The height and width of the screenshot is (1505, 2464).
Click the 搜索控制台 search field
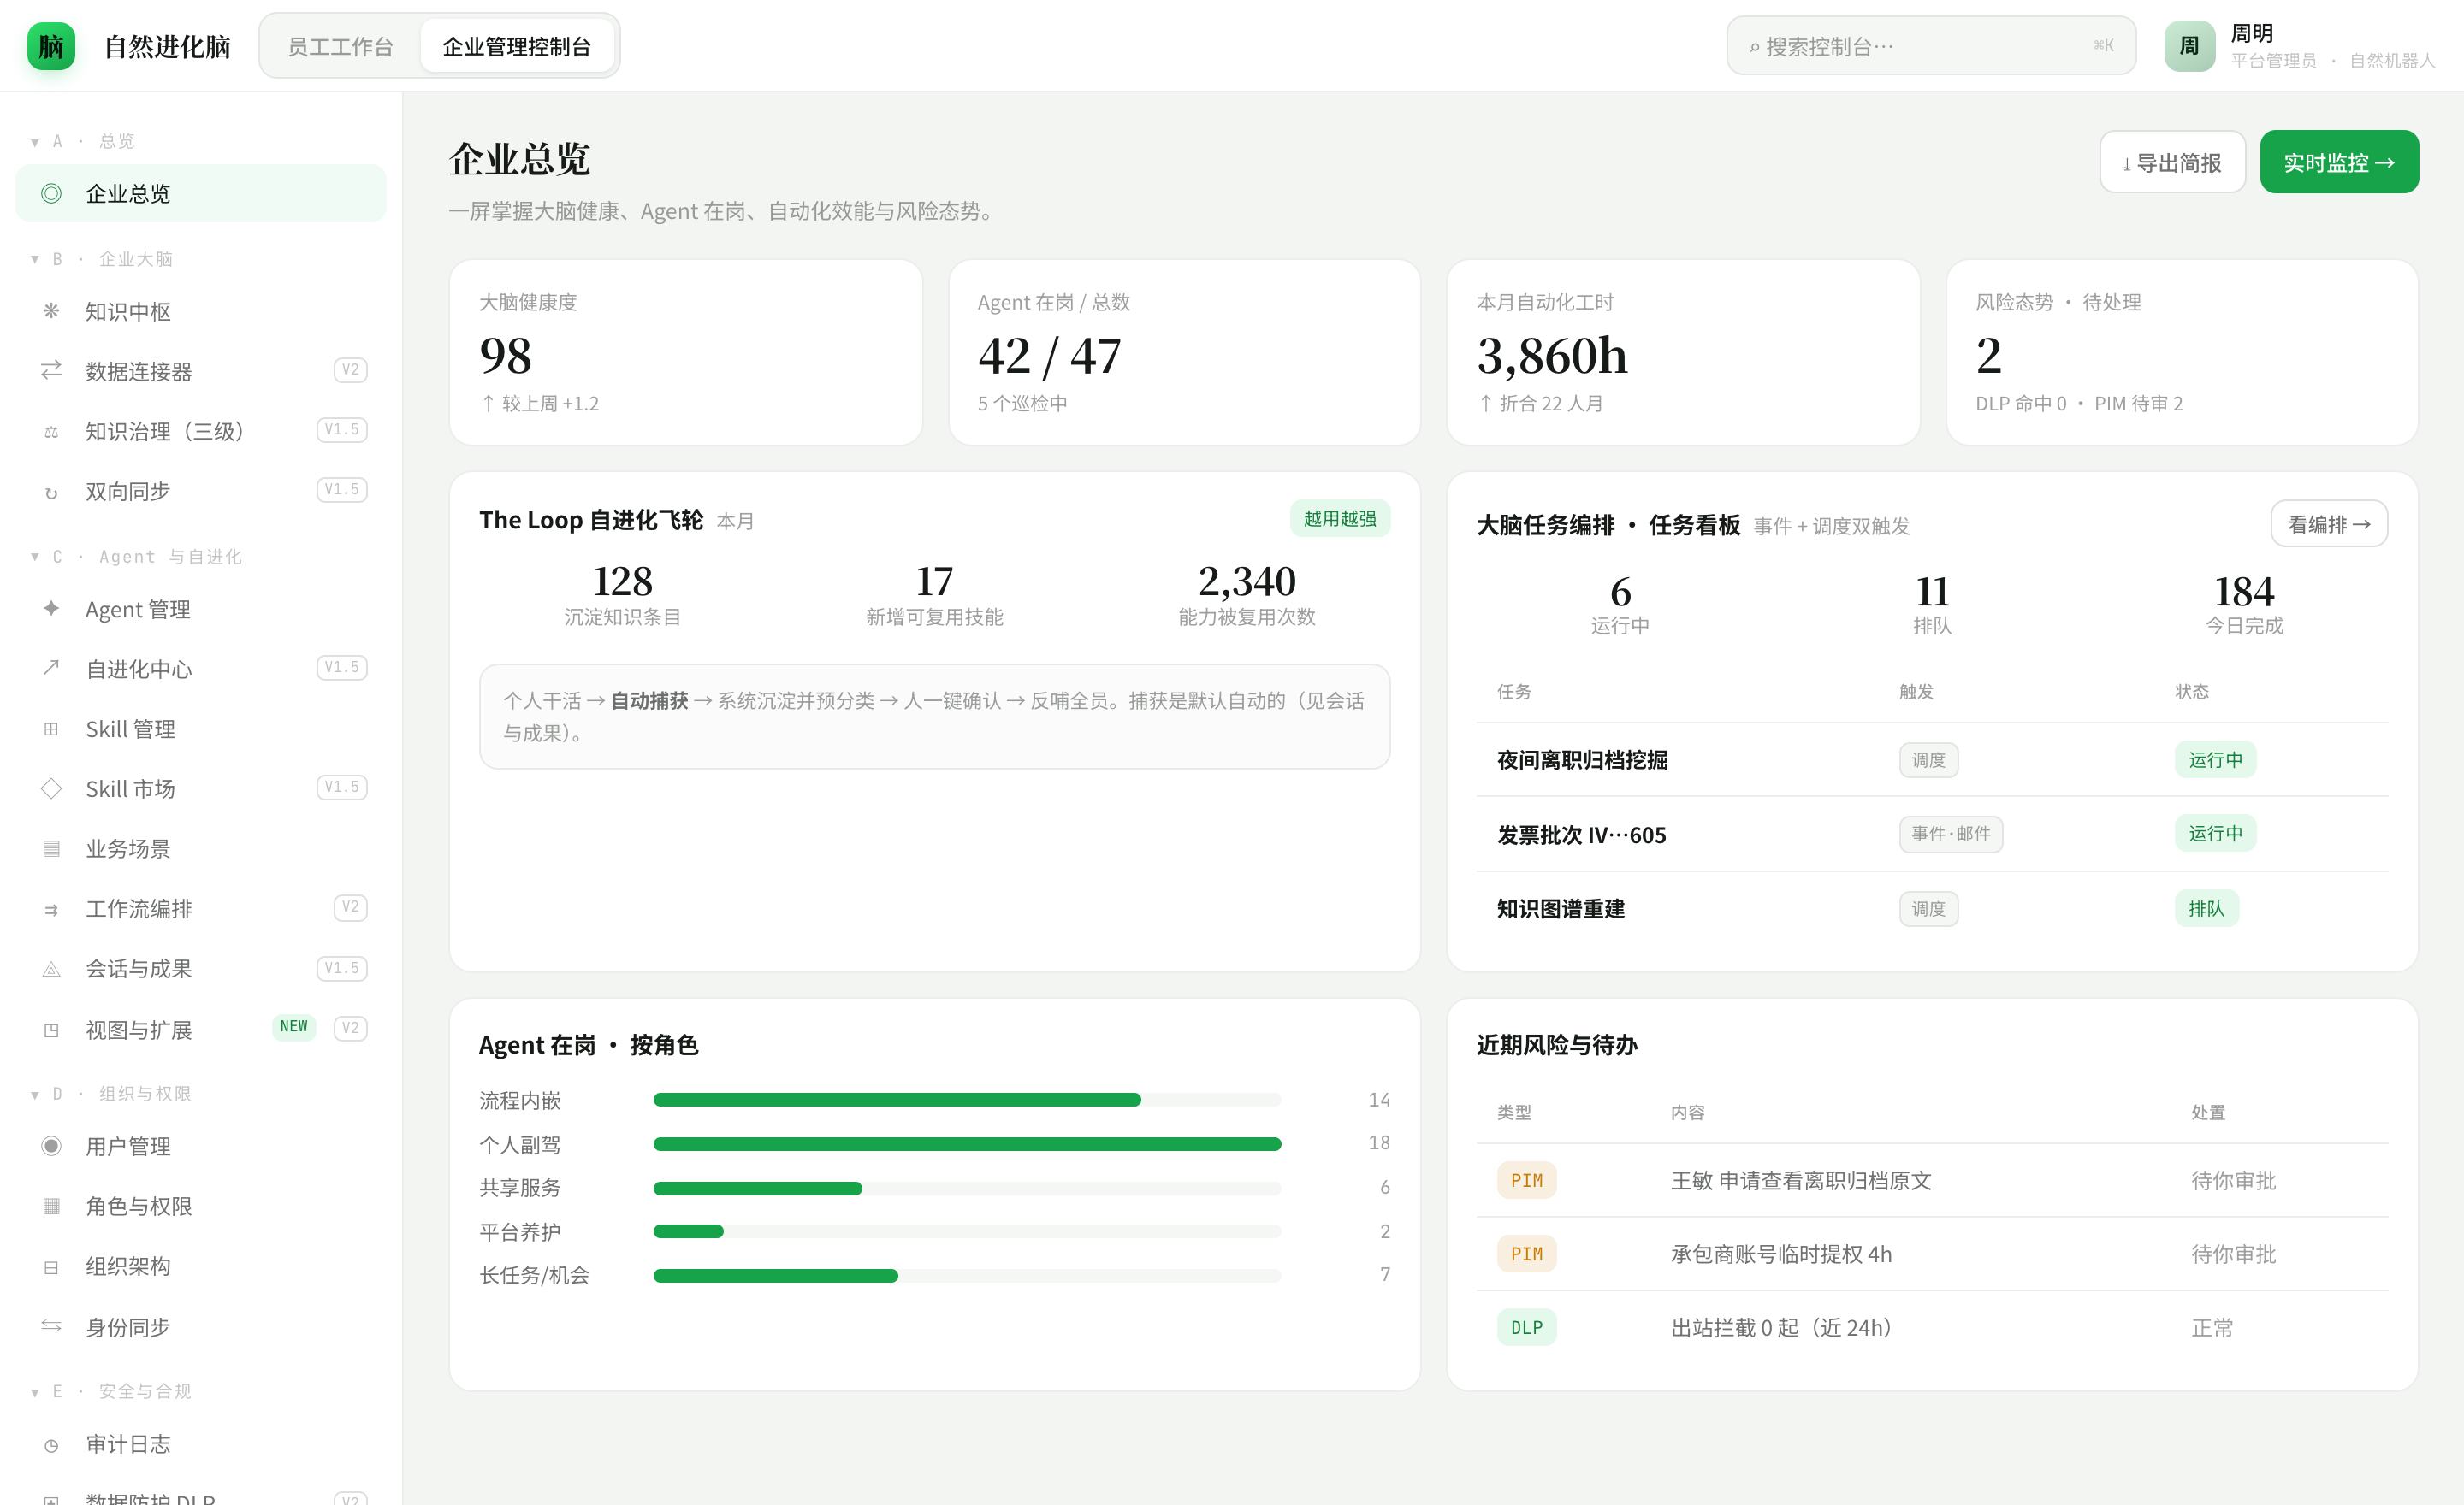[x=1931, y=46]
